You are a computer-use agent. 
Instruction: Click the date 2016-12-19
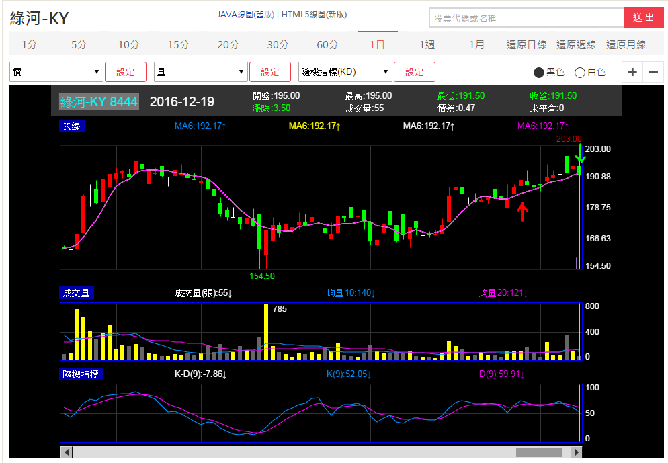[x=182, y=101]
